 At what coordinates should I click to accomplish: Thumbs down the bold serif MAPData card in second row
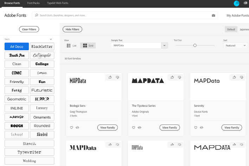tap(117, 145)
